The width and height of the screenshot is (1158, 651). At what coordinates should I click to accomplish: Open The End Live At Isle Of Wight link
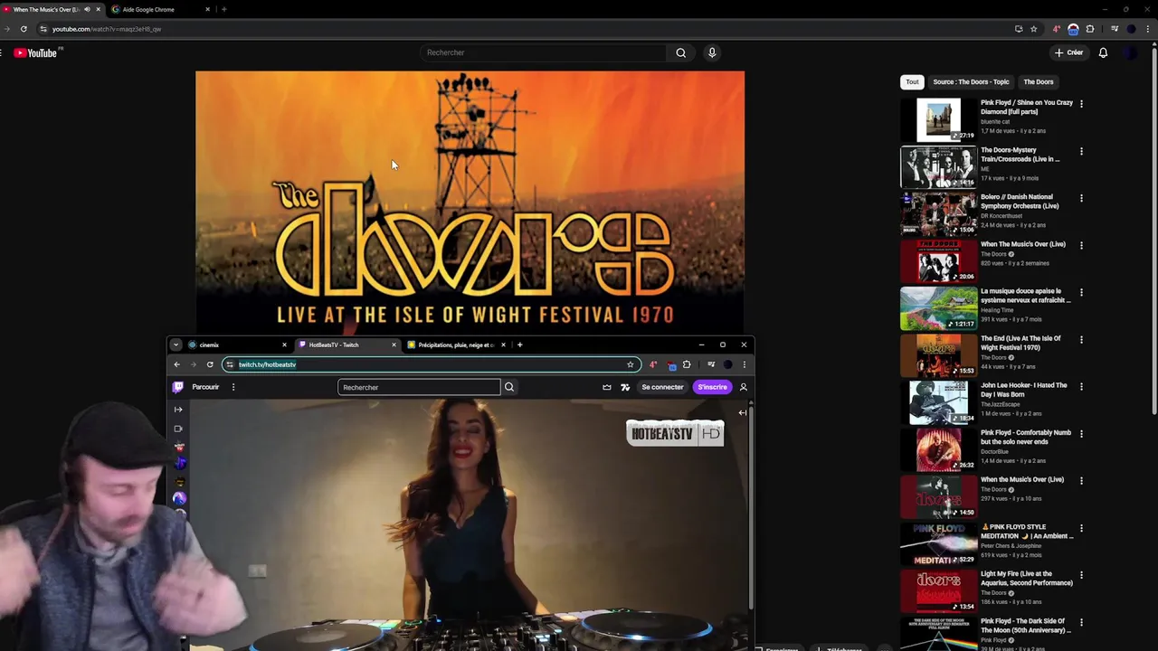[x=1020, y=343]
